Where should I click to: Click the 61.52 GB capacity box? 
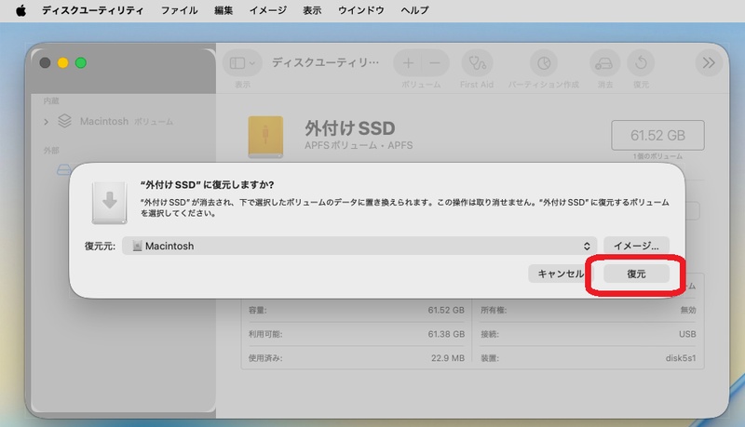pos(657,135)
